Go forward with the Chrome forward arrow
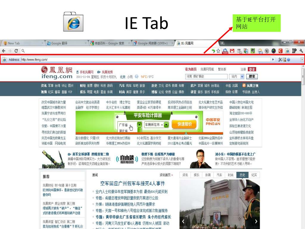Viewport: 305px width, 229px height. click(x=10, y=51)
